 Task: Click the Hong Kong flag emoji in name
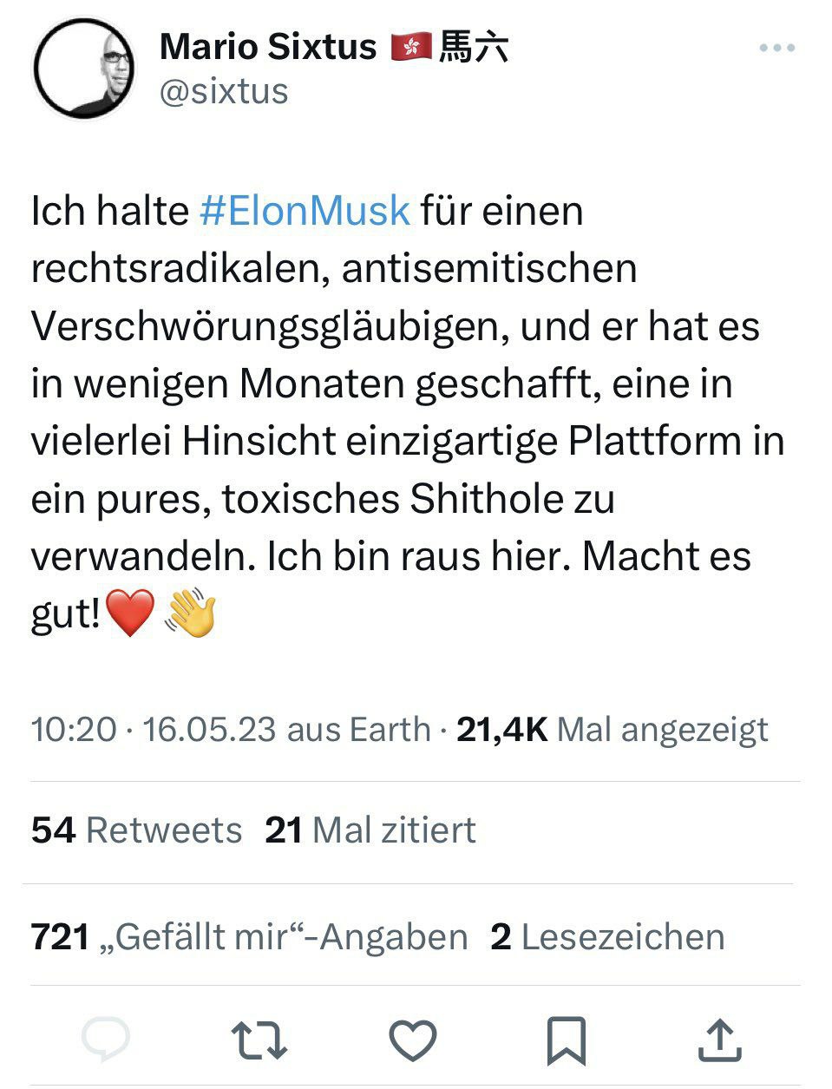pos(411,47)
